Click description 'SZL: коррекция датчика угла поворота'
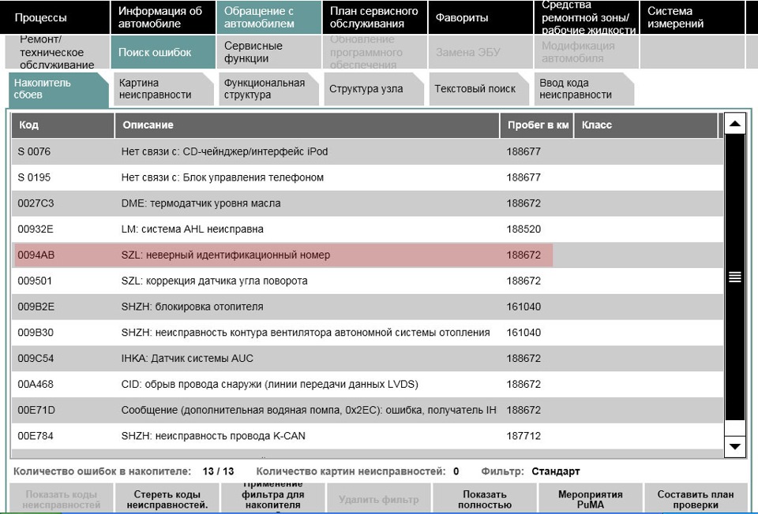The image size is (758, 514). (214, 281)
